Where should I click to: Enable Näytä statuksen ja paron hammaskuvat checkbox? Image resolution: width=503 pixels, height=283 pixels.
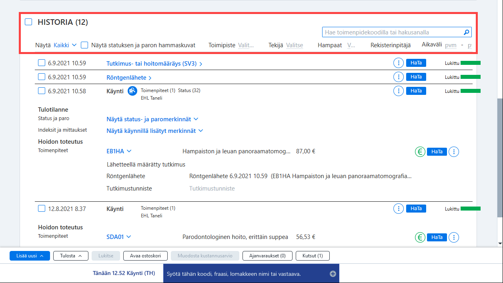point(84,45)
